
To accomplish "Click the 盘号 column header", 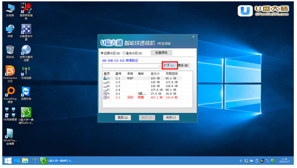I will tap(120, 74).
